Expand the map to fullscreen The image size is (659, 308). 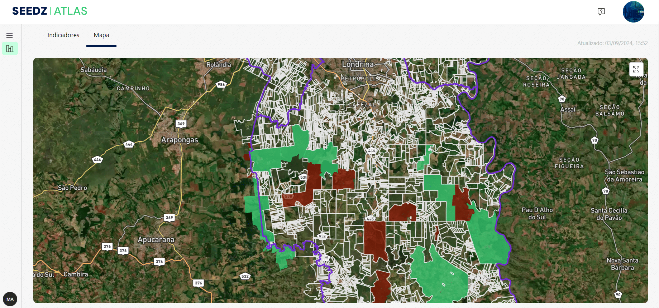[636, 69]
